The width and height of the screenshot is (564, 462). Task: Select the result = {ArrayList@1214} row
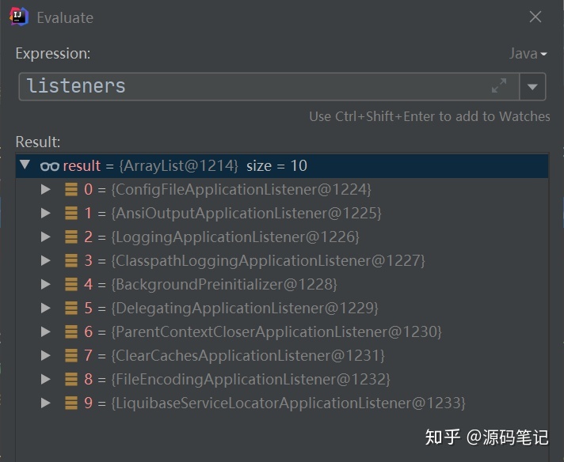click(x=282, y=165)
